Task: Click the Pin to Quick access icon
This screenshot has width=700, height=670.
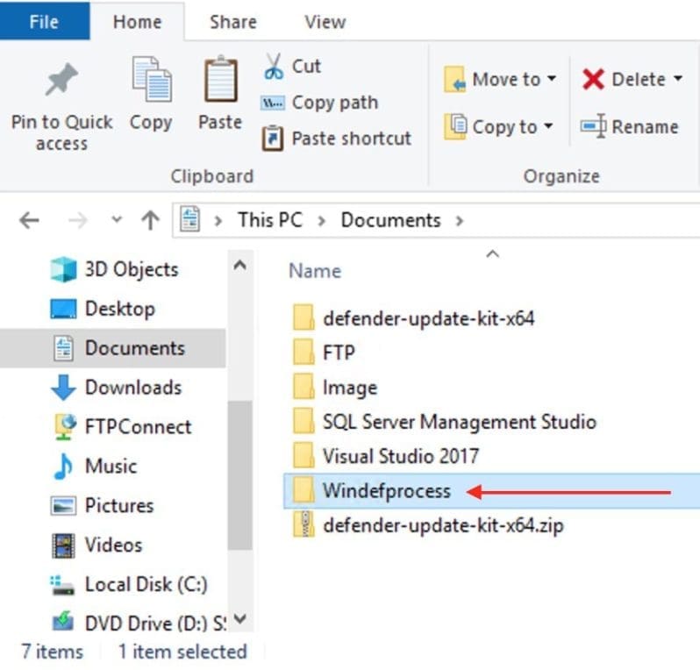Action: (x=61, y=82)
